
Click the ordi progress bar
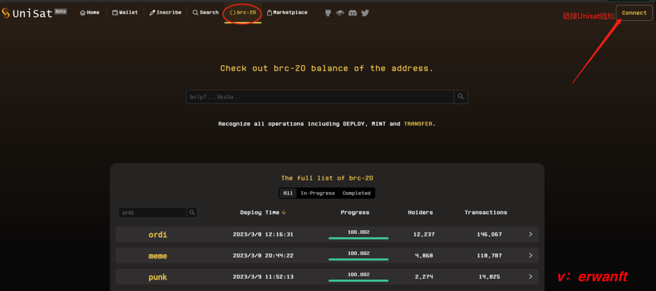(358, 238)
